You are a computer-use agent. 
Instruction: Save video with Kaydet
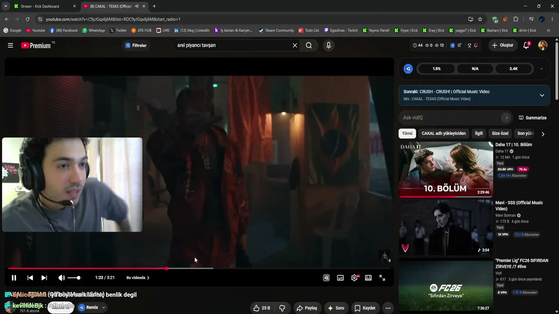[365, 308]
